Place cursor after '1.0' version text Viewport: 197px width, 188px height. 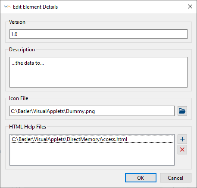coord(18,34)
